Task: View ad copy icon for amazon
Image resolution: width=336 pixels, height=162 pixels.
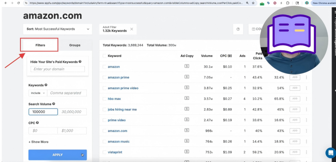Action: (187, 66)
